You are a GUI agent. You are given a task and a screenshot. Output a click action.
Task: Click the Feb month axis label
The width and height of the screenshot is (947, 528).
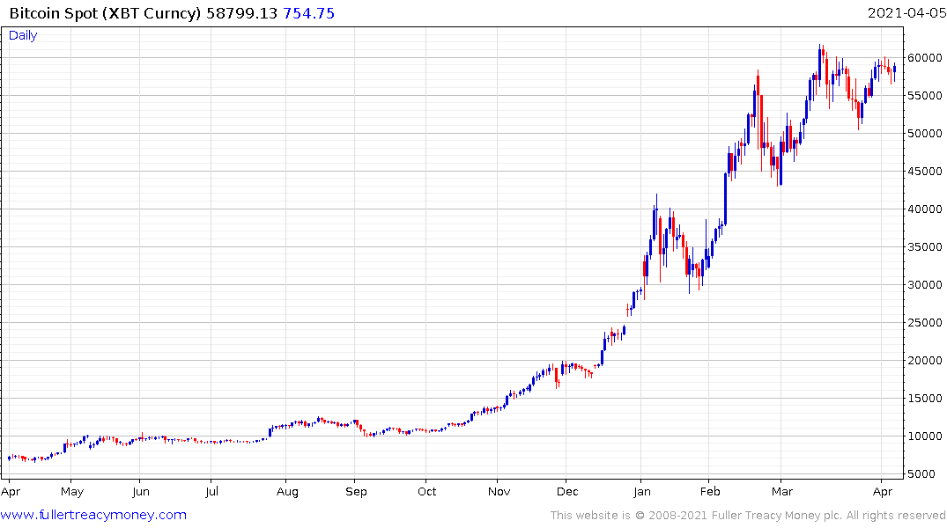pyautogui.click(x=710, y=492)
